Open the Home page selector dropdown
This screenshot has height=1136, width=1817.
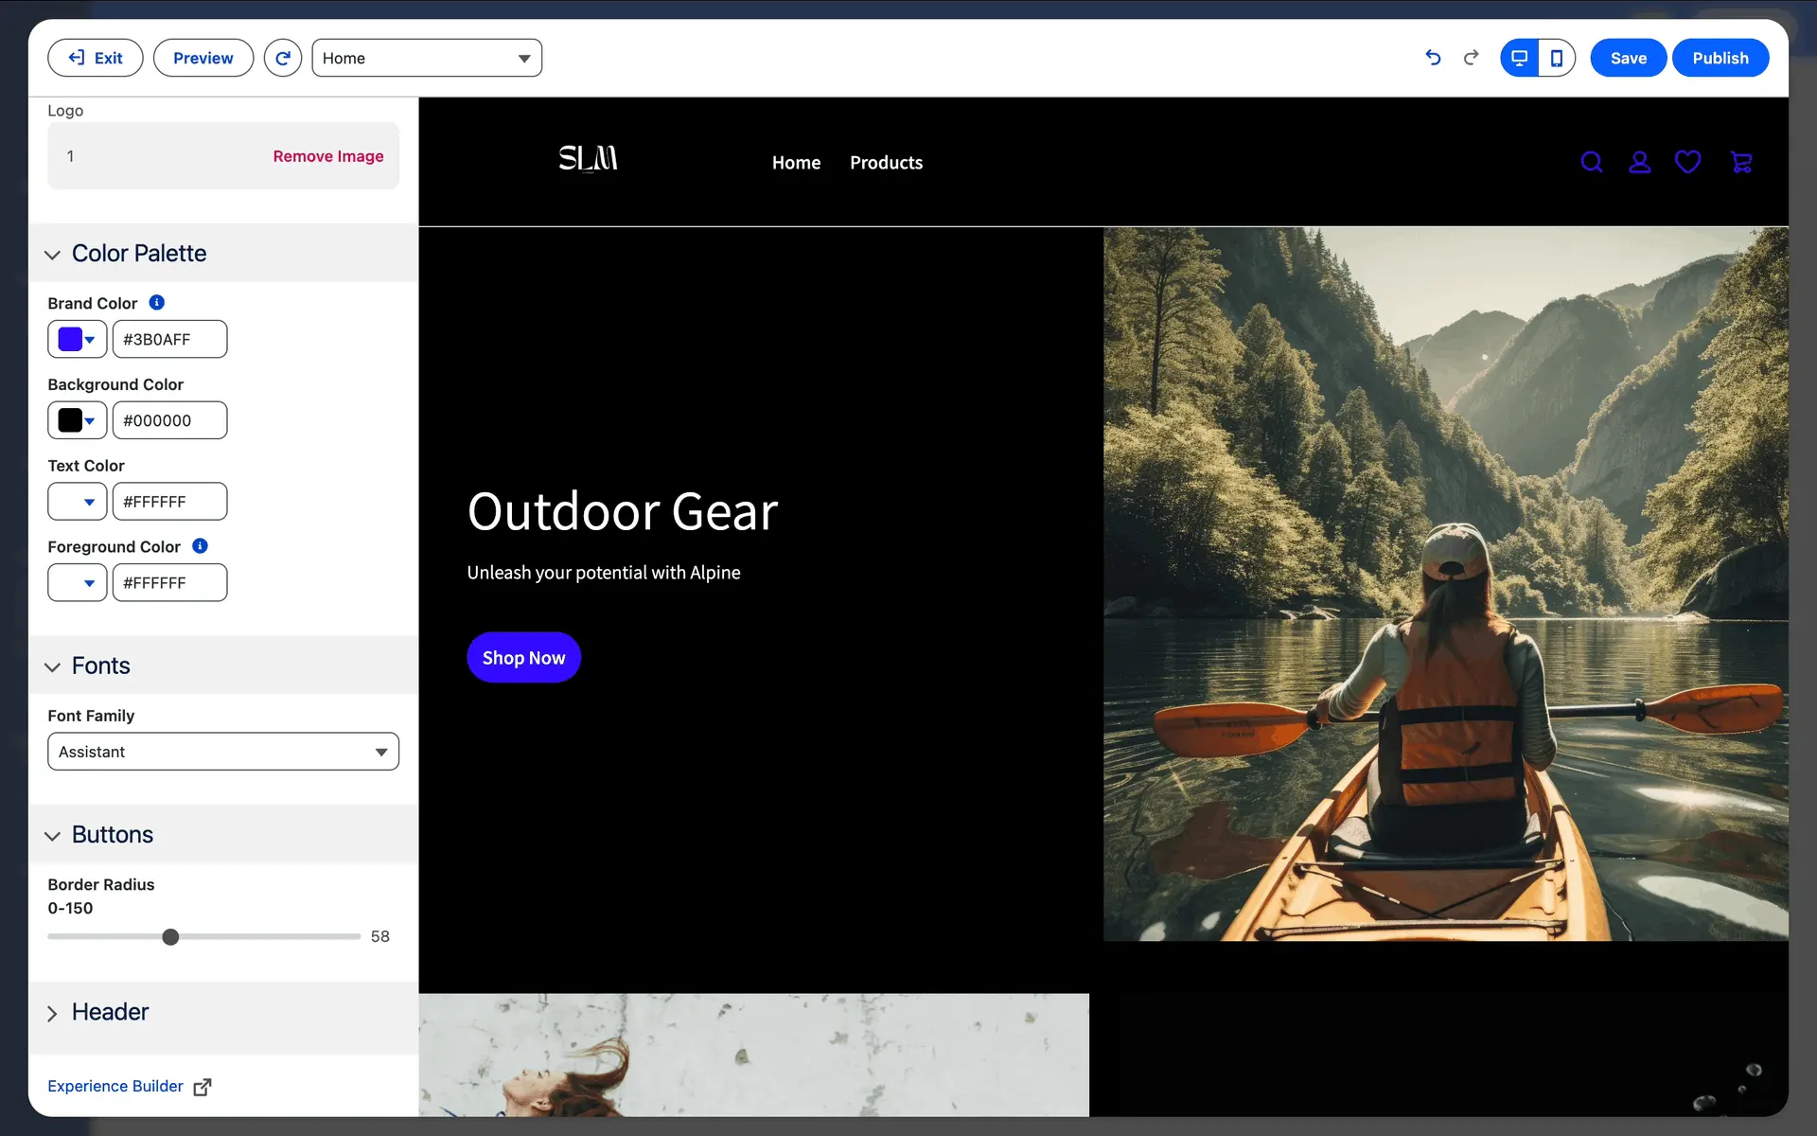(x=427, y=58)
